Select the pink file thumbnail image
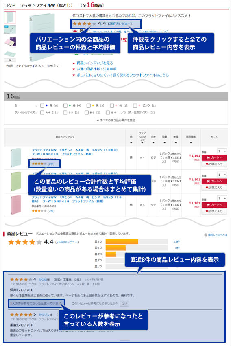231x346 pixels. click(x=10, y=42)
